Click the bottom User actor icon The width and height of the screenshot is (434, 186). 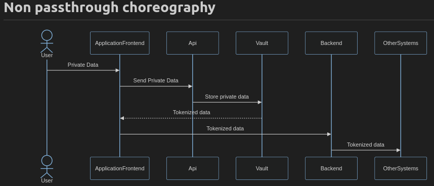[47, 167]
